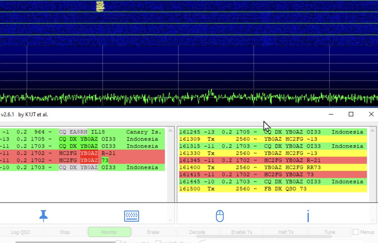Select the 161315 CQ DX YB0AZ row
This screenshot has height=243, width=378.
pos(273,146)
